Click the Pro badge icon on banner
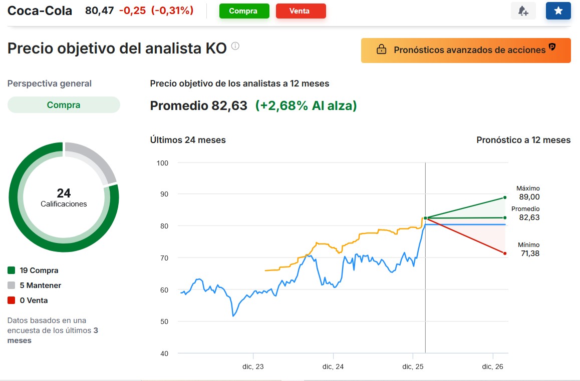Viewport: 580px width, 381px height. pos(552,47)
